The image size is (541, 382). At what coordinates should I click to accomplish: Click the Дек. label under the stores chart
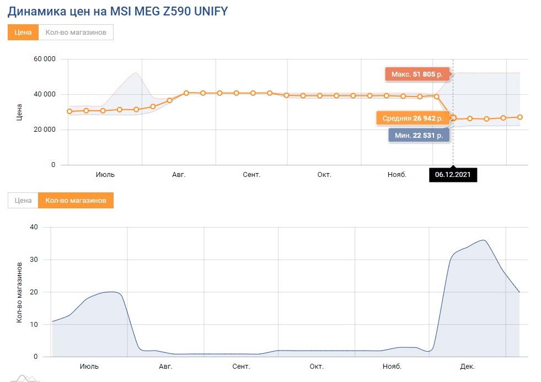(467, 367)
